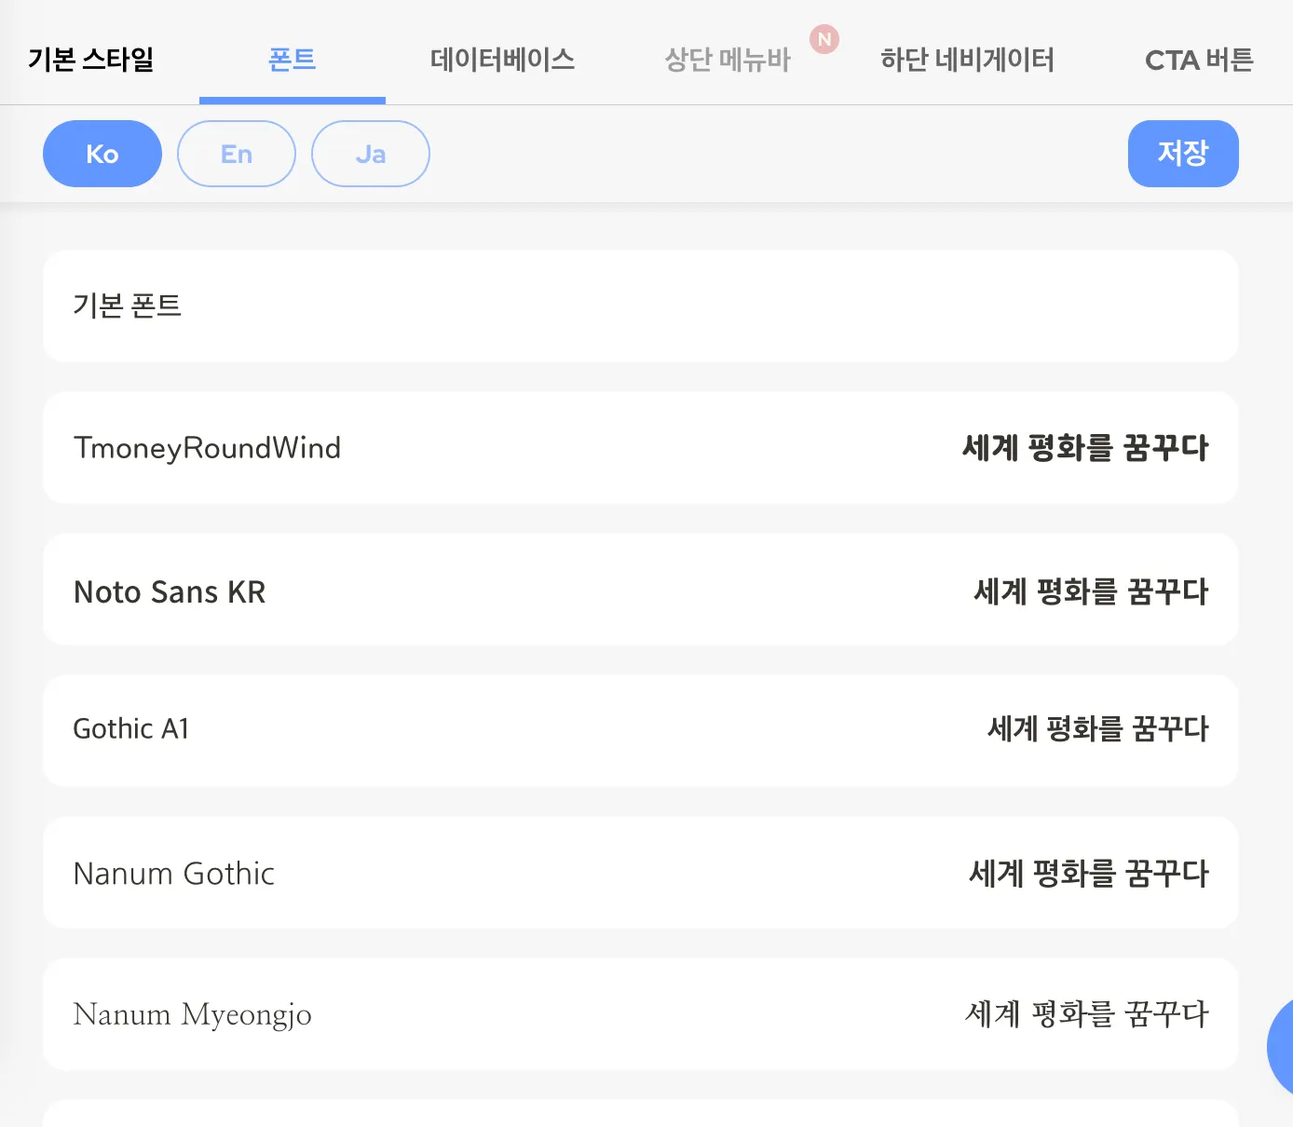Open the 하단 네비게이터 tab

click(967, 61)
